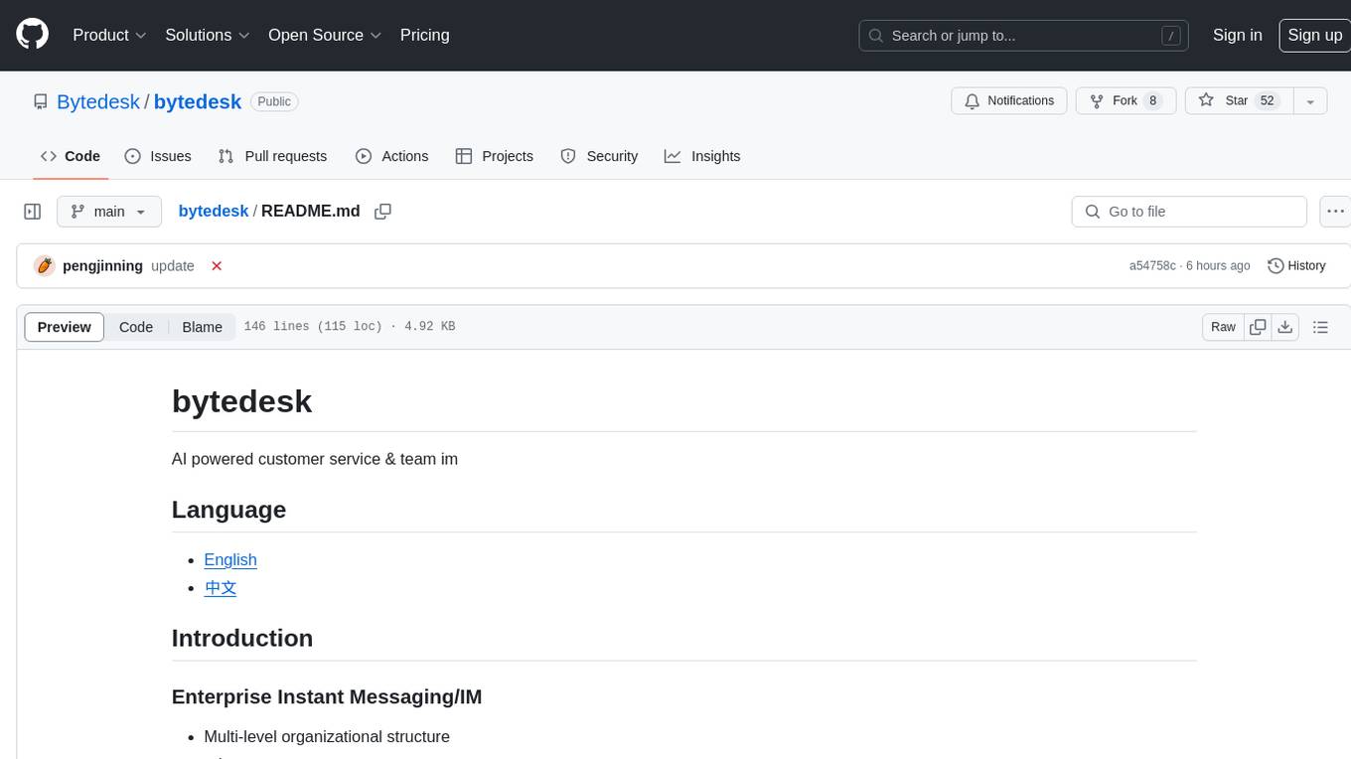Switch to the Pull requests tab
1351x759 pixels.
pos(272,156)
